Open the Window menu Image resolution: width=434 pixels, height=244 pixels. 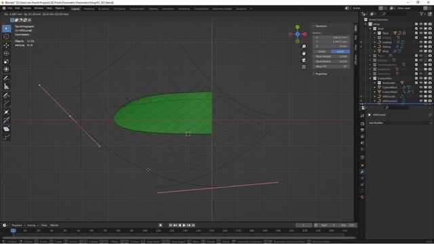(39, 8)
